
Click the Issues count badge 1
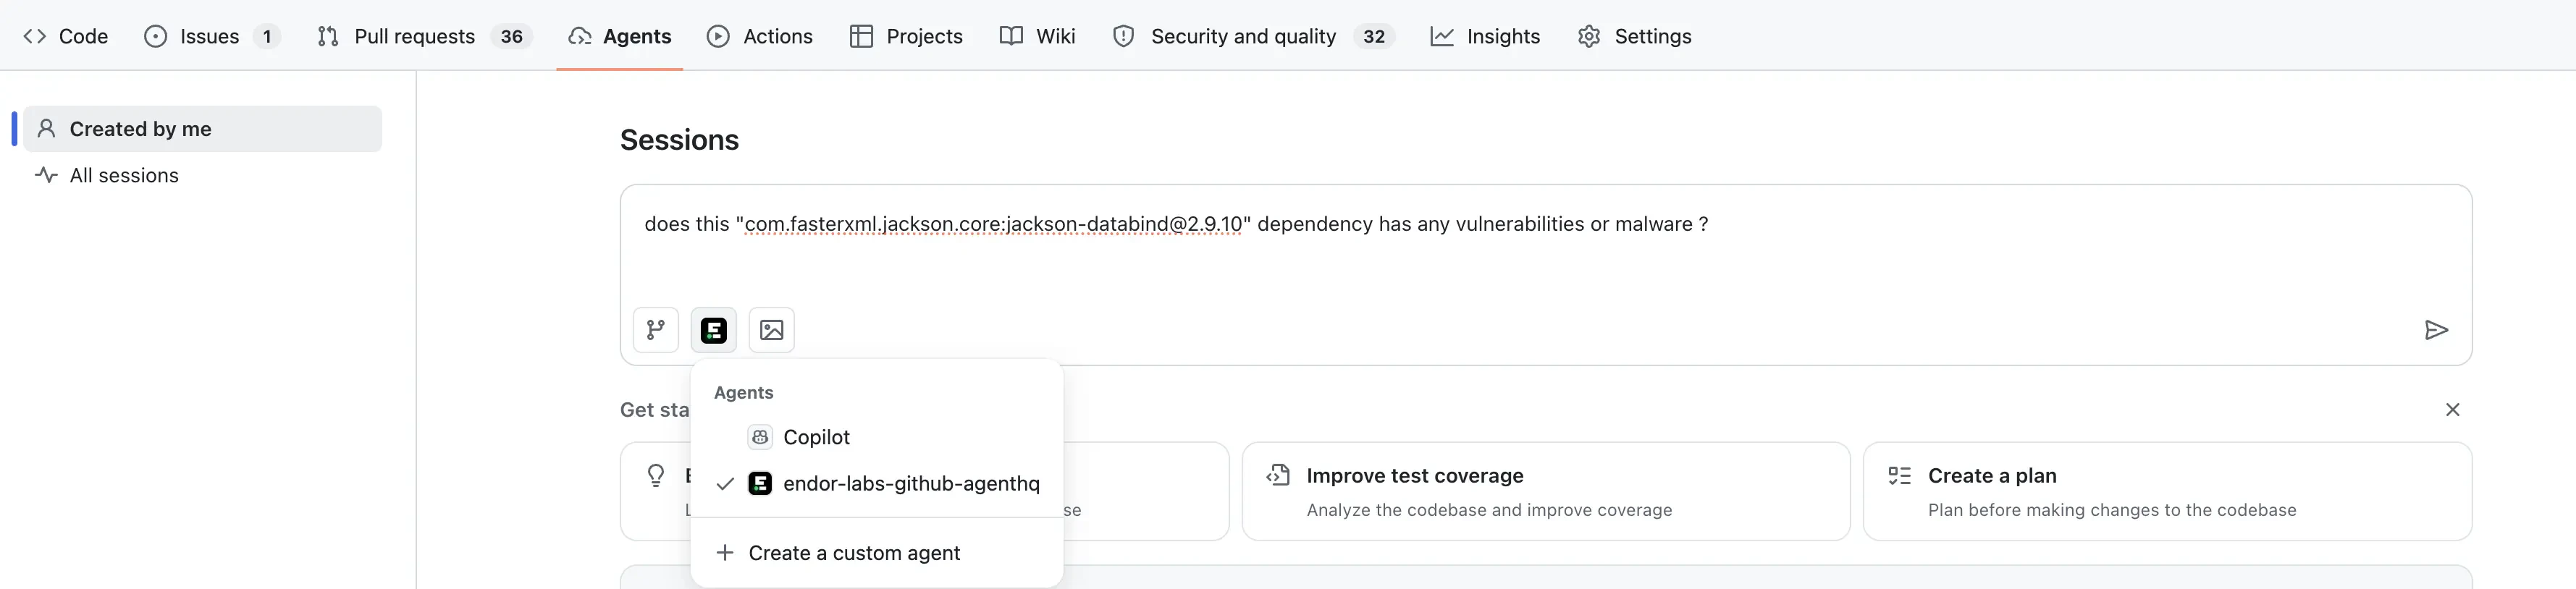click(x=267, y=36)
